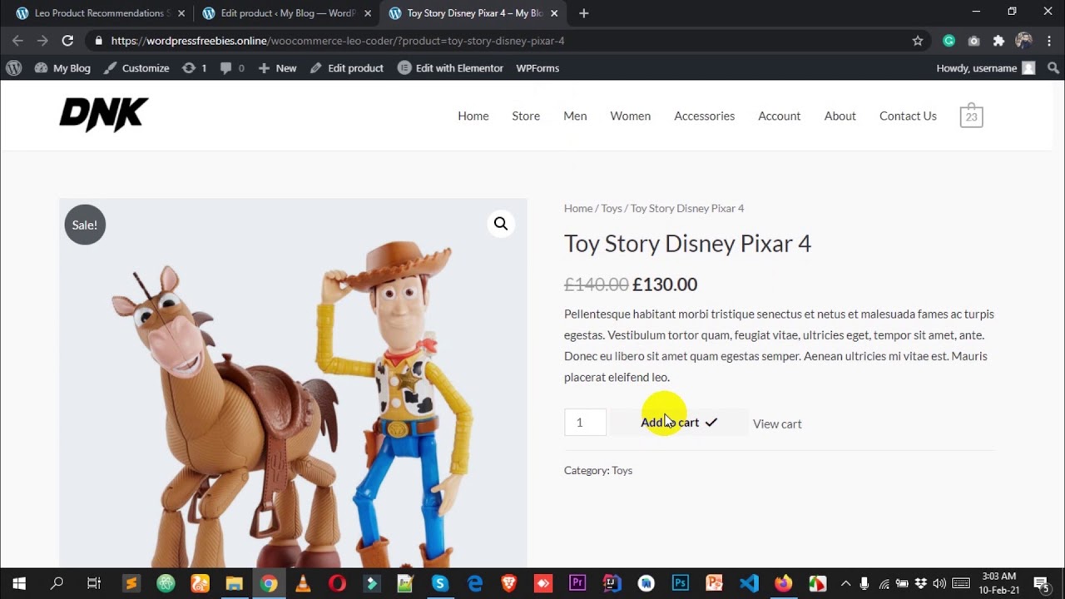Open Adobe Premiere Pro from taskbar
This screenshot has height=599, width=1065.
pos(577,584)
